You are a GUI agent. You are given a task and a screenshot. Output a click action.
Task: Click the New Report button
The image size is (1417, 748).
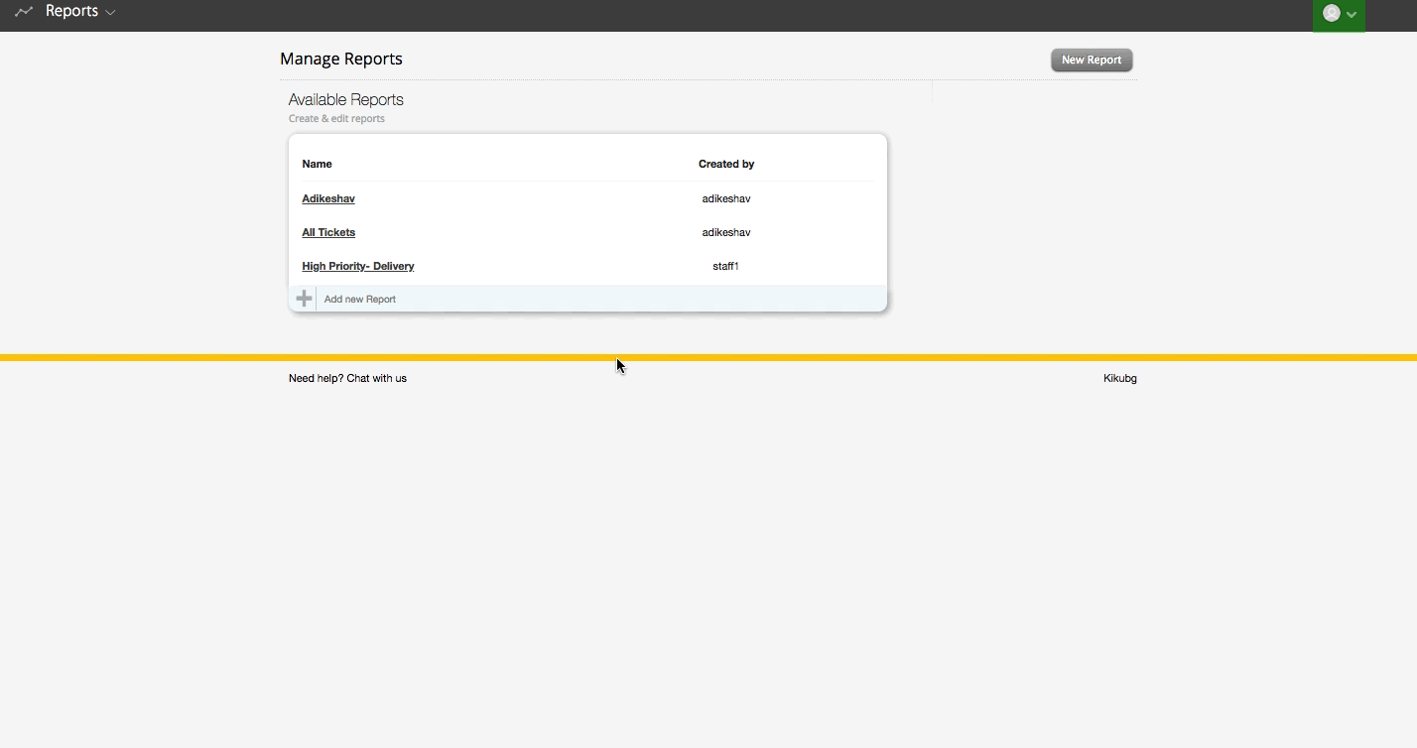pos(1091,60)
